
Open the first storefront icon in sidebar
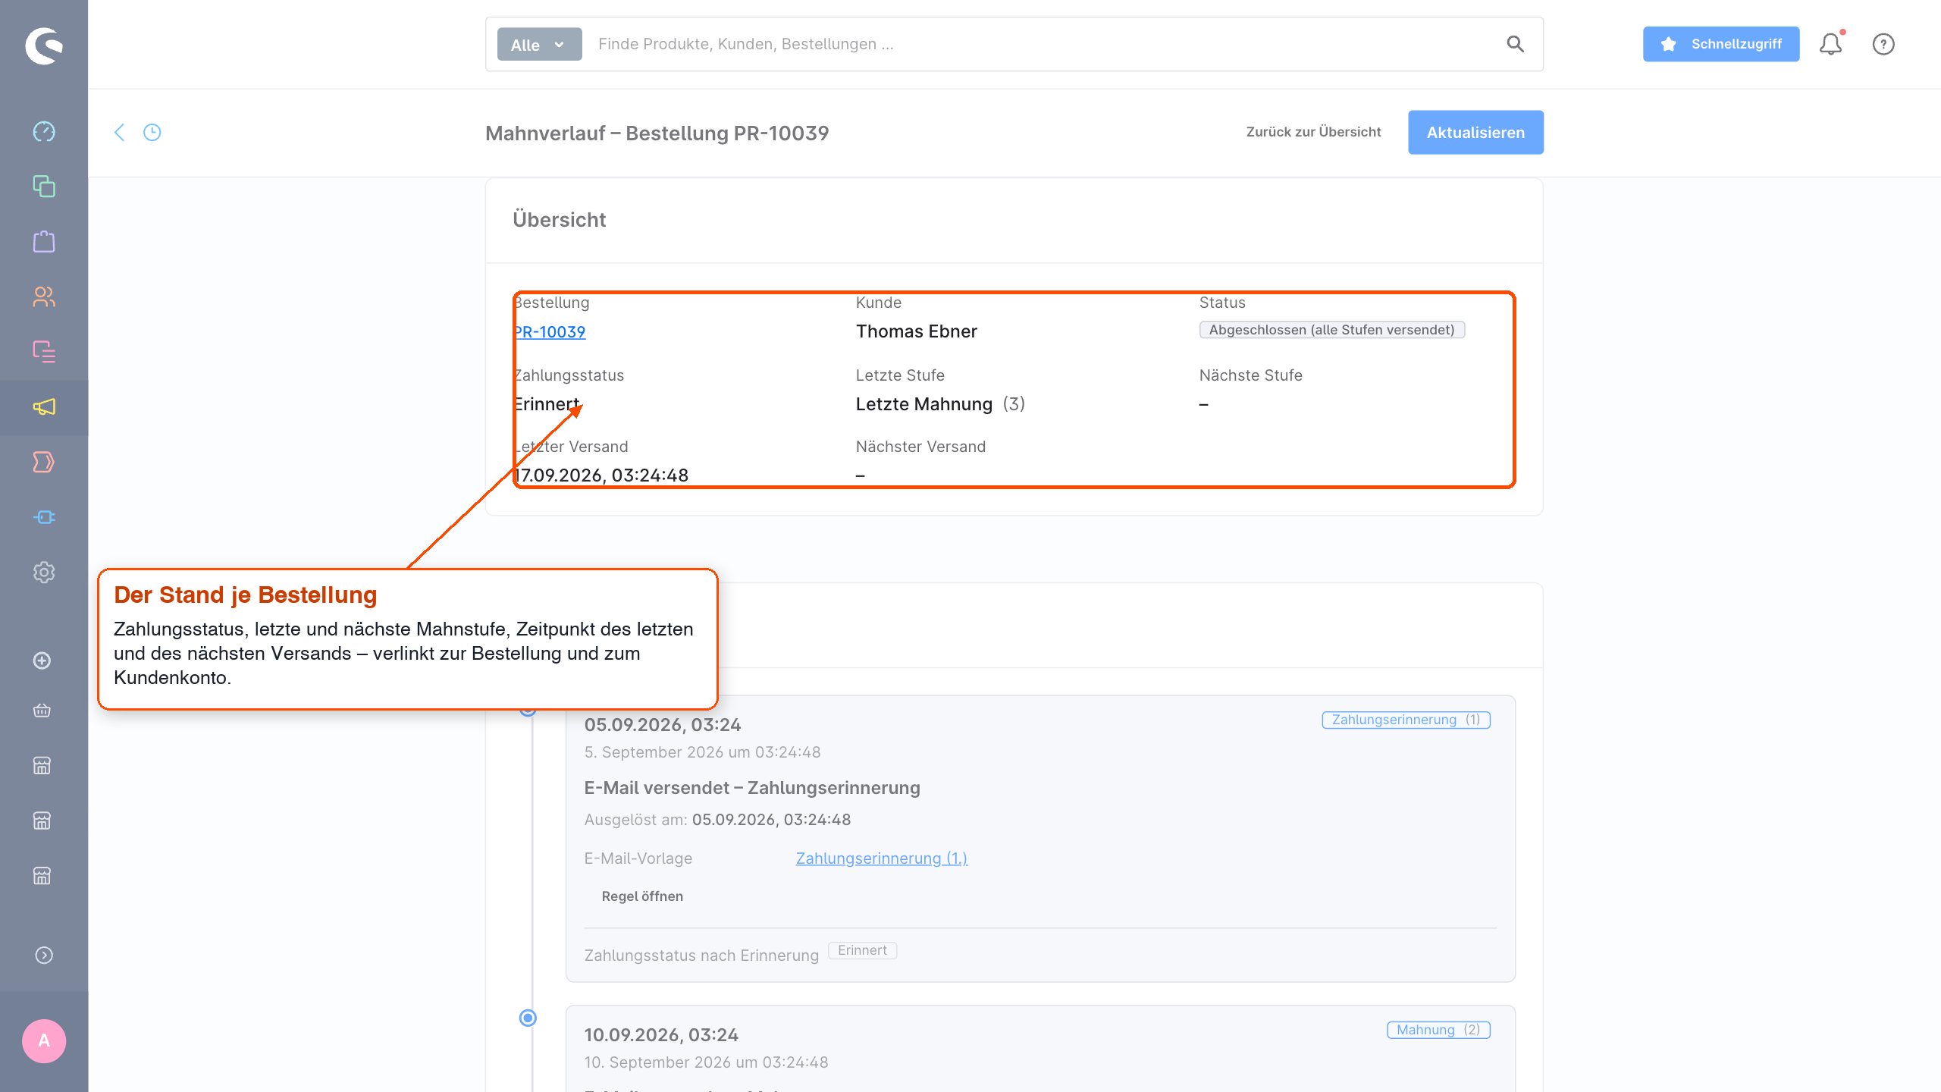[42, 766]
